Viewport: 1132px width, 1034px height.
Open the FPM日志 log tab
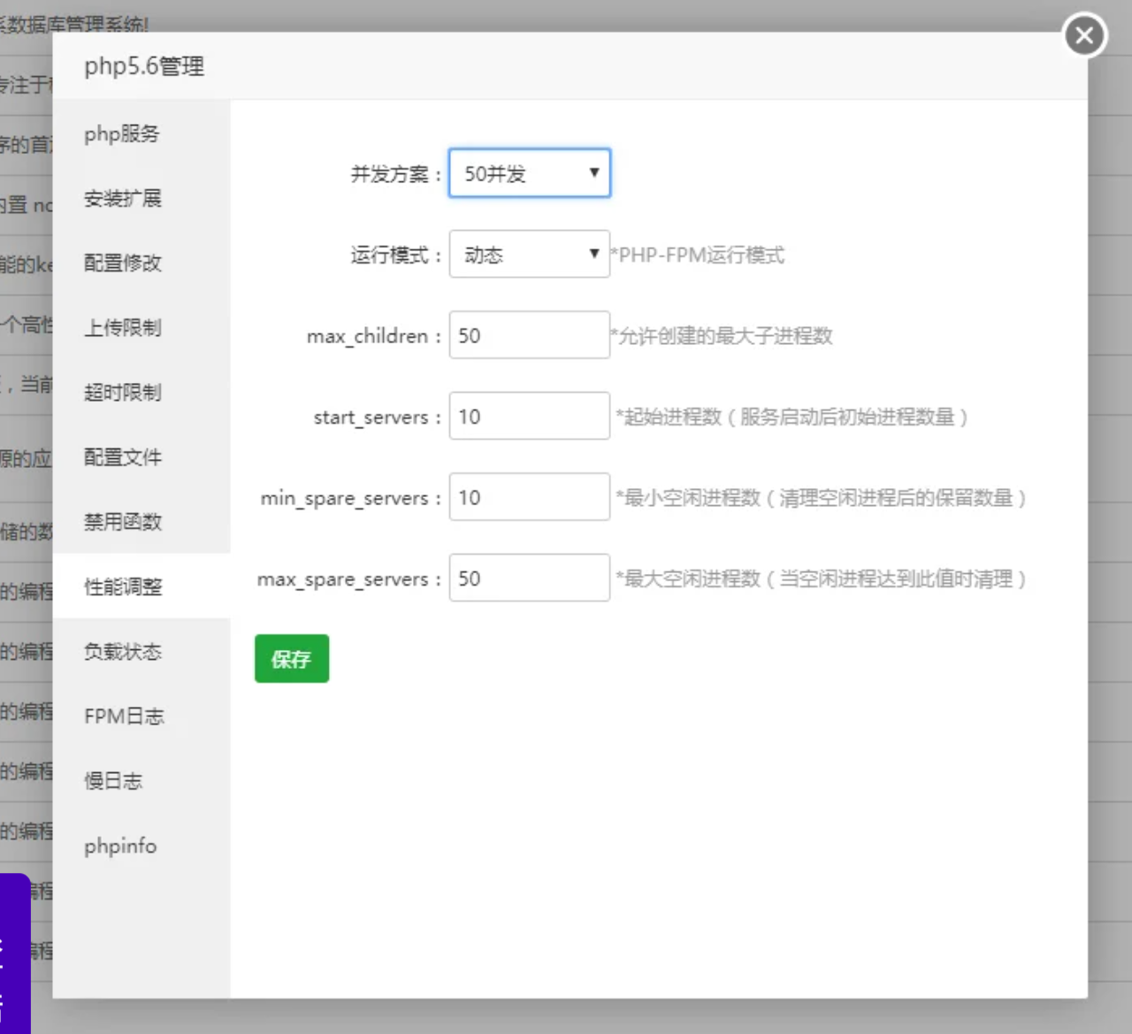click(x=124, y=716)
